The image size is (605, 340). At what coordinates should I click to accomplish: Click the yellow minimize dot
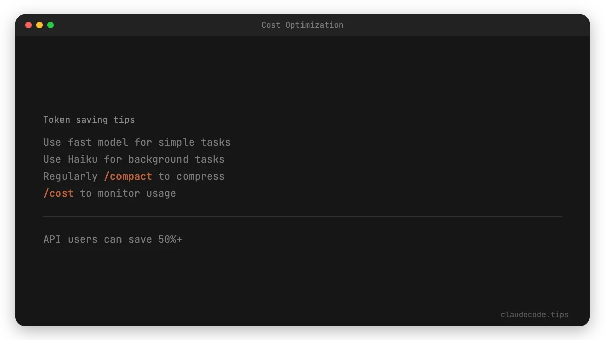39,24
